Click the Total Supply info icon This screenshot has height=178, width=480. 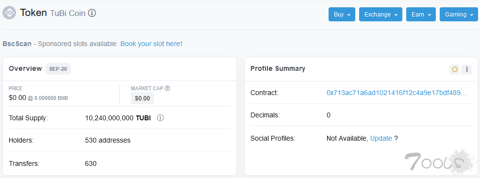point(160,118)
